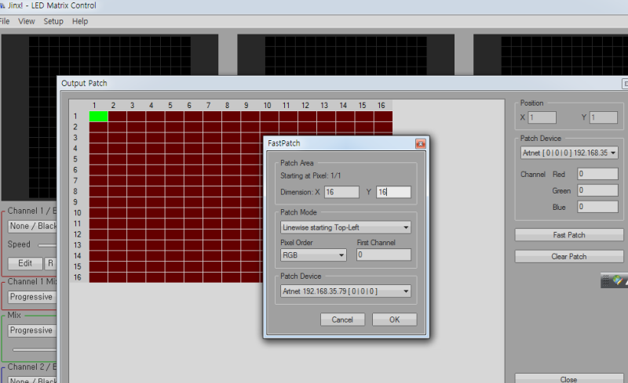This screenshot has height=383, width=628.
Task: Adjust the Channel 1 Speed slider
Action: pos(47,244)
